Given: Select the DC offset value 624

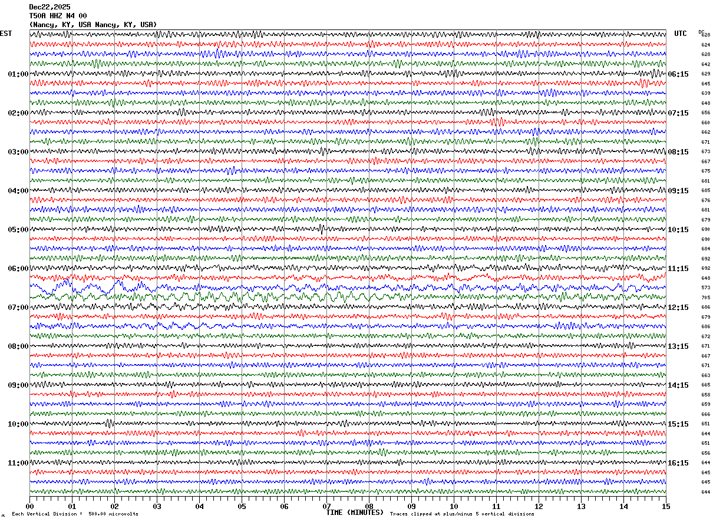Looking at the screenshot, I should tap(705, 45).
